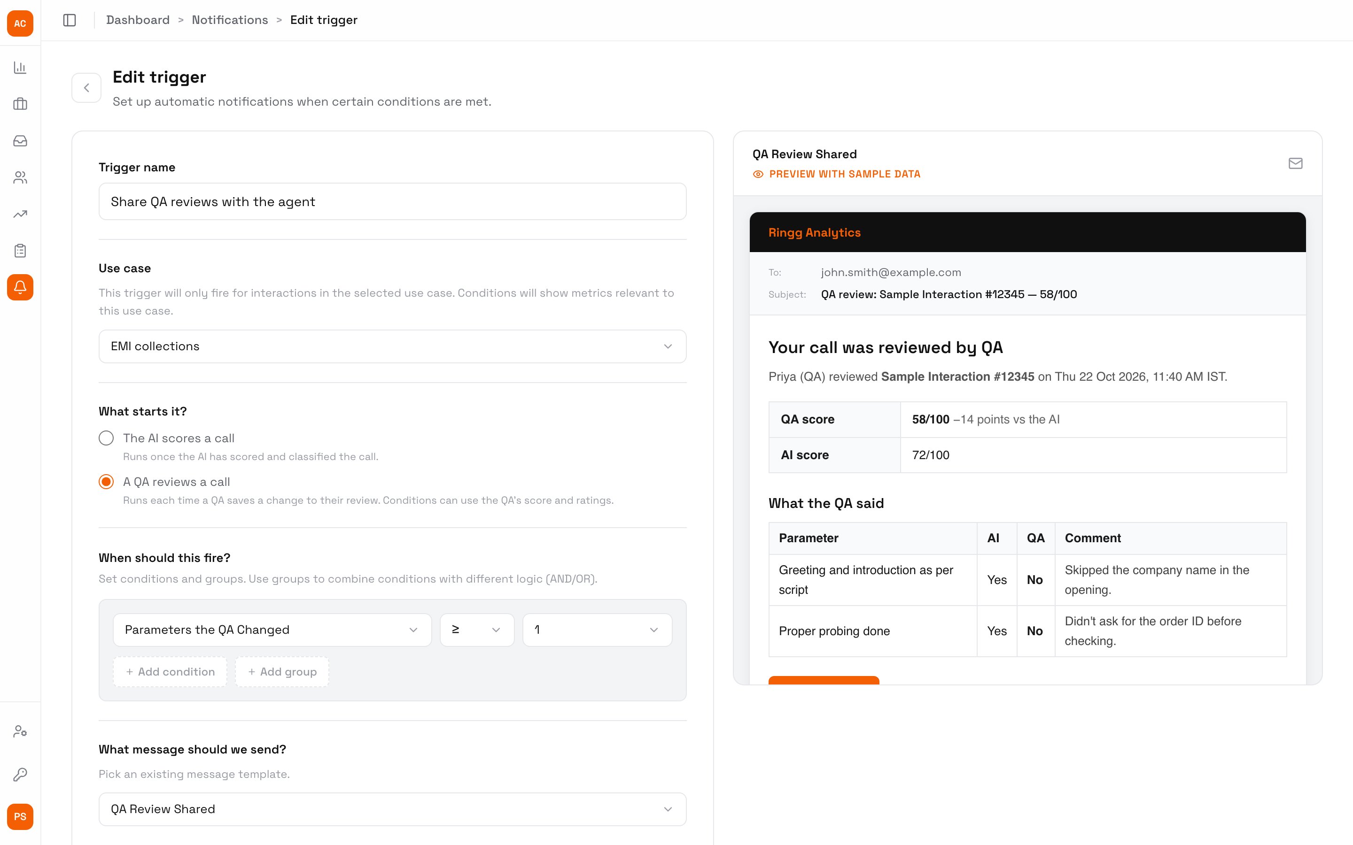Click the john.smith@example.com recipient
The height and width of the screenshot is (845, 1353).
click(x=891, y=273)
